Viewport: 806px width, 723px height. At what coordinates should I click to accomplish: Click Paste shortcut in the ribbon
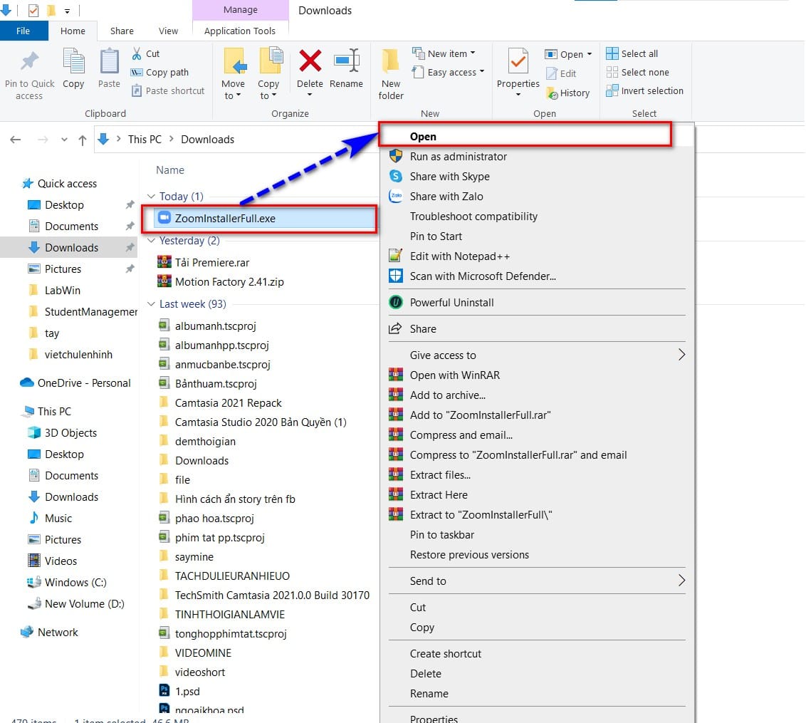point(167,91)
